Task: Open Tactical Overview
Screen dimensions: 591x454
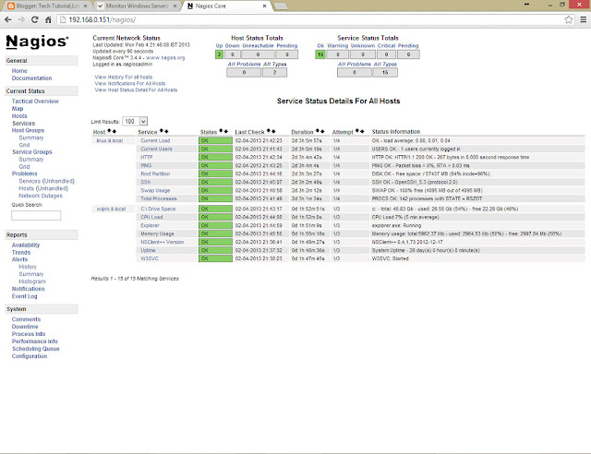Action: point(35,101)
